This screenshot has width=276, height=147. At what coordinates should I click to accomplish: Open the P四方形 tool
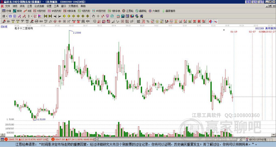point(40,11)
